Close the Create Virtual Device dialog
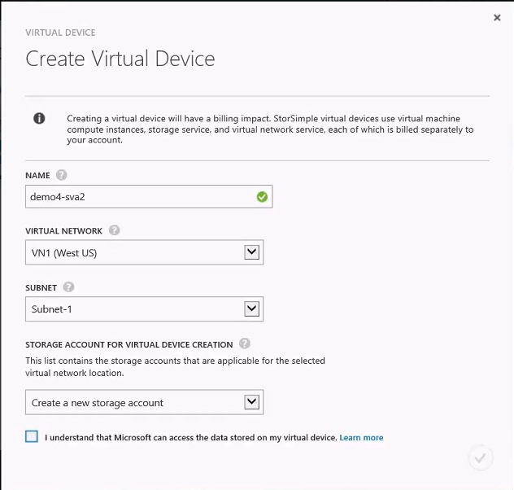514x490 pixels. coord(497,18)
